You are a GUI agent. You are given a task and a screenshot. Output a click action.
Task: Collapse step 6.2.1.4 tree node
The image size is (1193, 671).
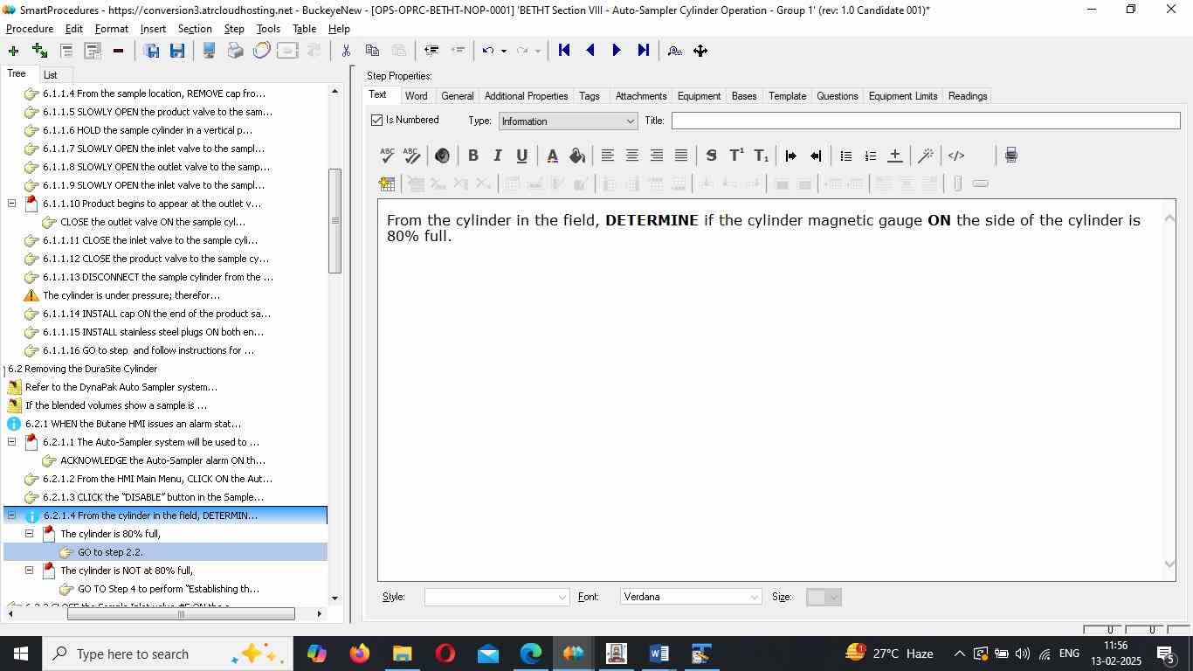[11, 515]
